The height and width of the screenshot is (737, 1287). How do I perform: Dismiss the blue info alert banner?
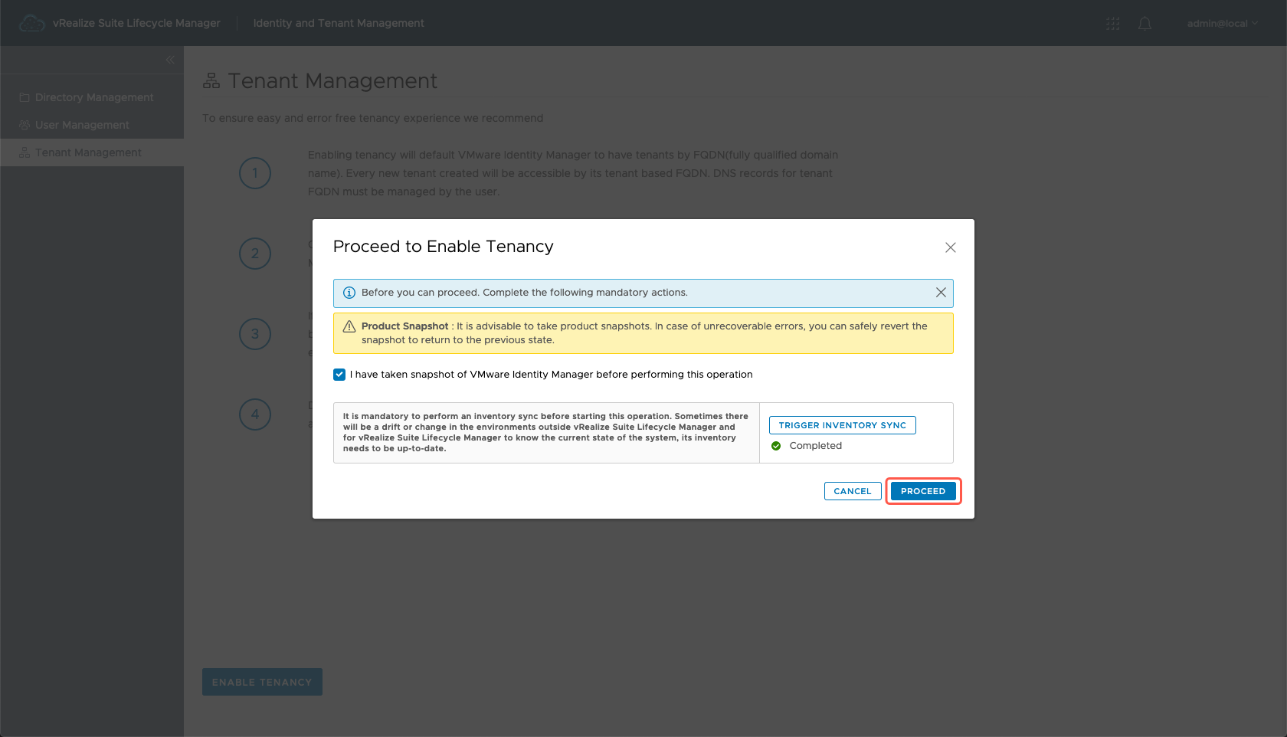[x=941, y=293]
